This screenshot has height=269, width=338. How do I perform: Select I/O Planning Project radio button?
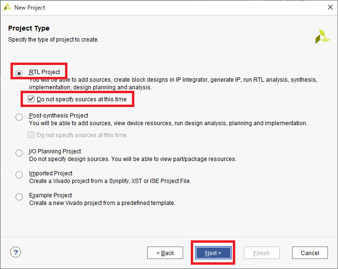pos(19,153)
